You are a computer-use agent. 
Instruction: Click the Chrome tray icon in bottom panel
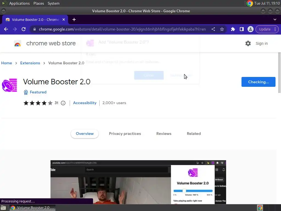(x=260, y=208)
